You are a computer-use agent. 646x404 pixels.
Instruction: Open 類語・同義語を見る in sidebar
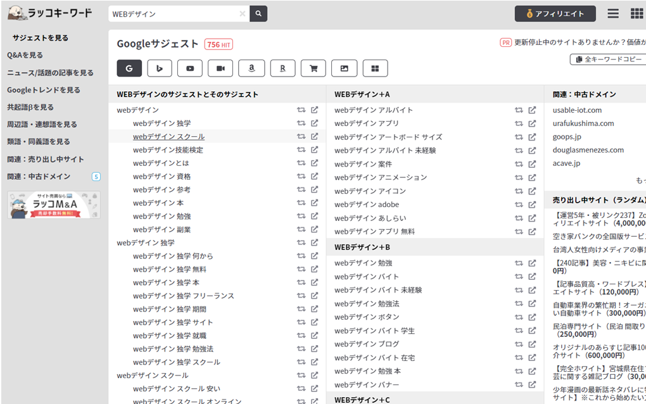(38, 142)
